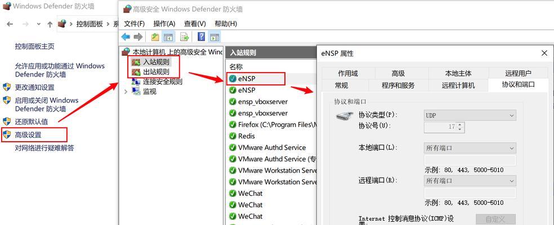The height and width of the screenshot is (225, 554).
Task: Click the 本地端口 text input field
Action: (470, 161)
